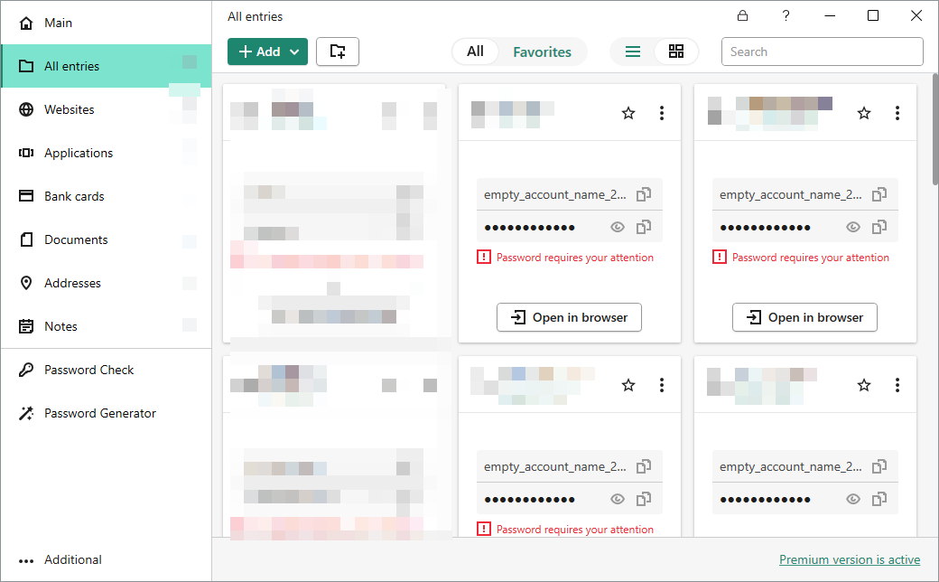Image resolution: width=939 pixels, height=582 pixels.
Task: Favorite the bottom-right entry with its star
Action: click(x=864, y=385)
